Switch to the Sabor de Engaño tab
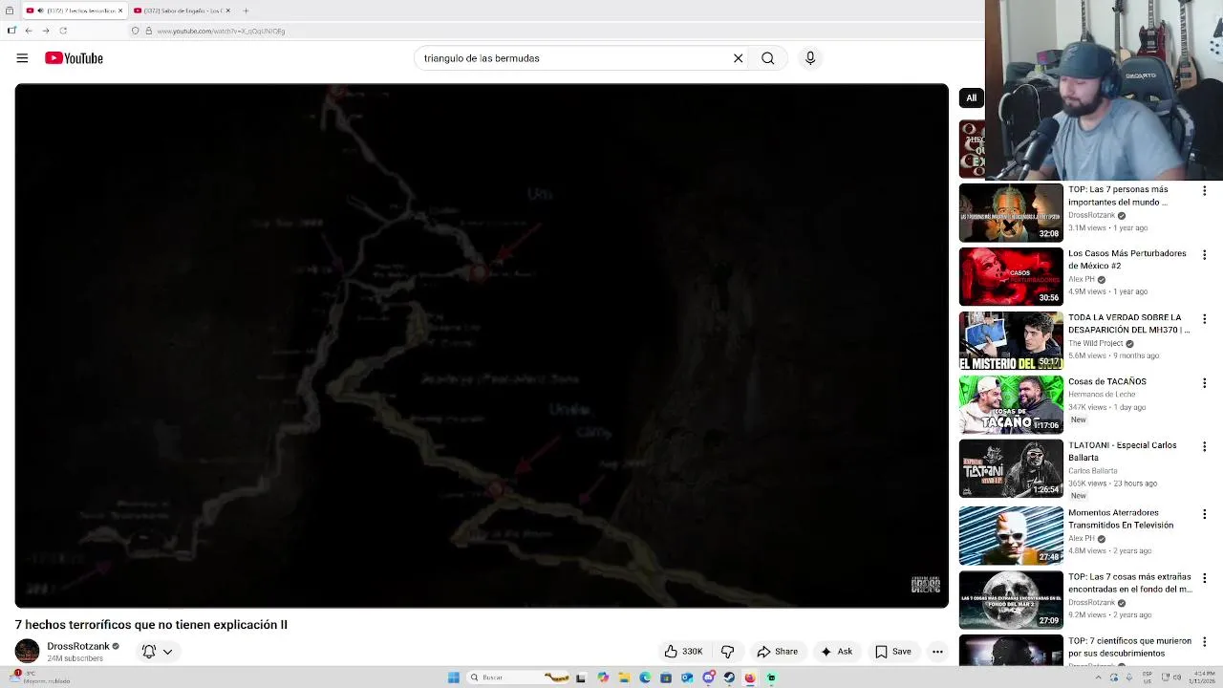Viewport: 1223px width, 688px height. pyautogui.click(x=182, y=11)
